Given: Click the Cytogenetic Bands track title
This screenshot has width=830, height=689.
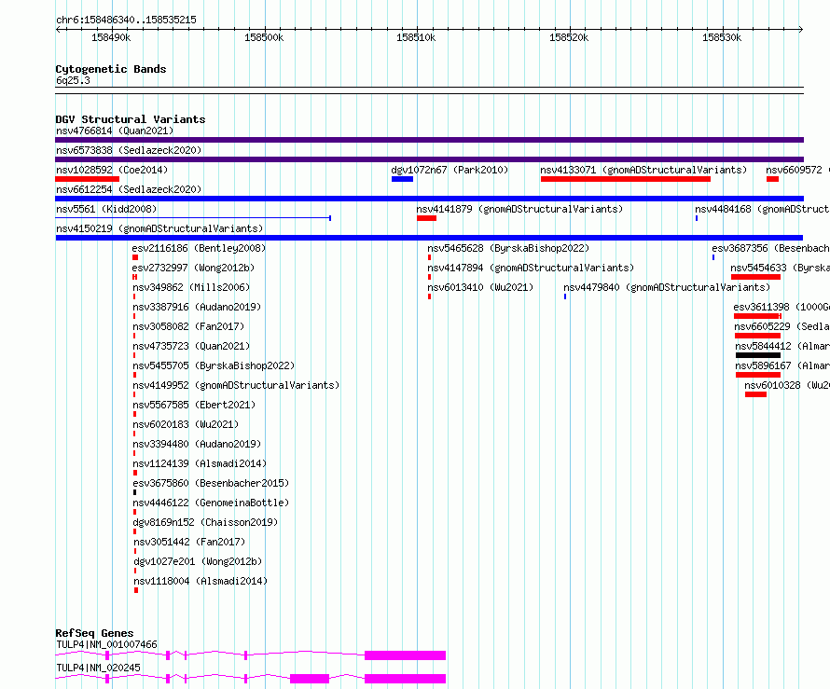Looking at the screenshot, I should pos(111,69).
